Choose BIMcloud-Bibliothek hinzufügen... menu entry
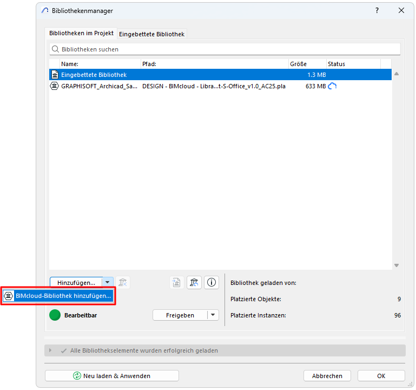This screenshot has height=390, width=416. click(x=58, y=296)
